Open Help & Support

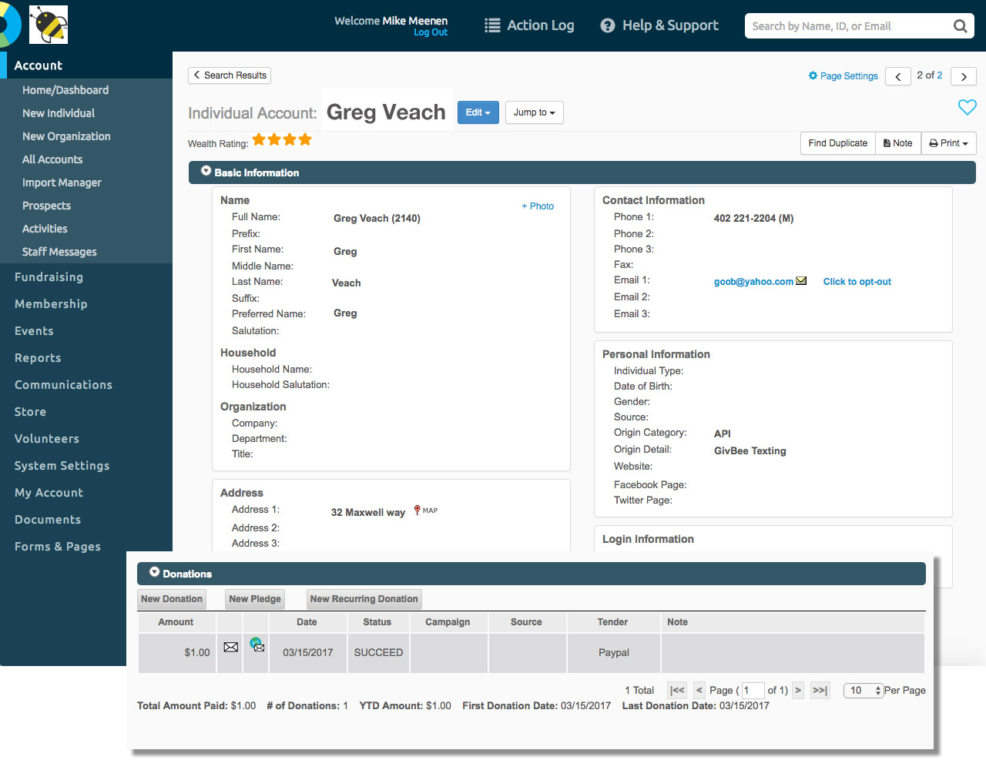[659, 25]
